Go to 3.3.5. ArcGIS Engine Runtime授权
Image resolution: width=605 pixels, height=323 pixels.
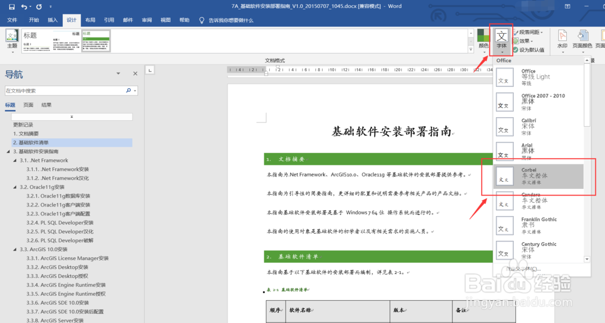click(66, 294)
